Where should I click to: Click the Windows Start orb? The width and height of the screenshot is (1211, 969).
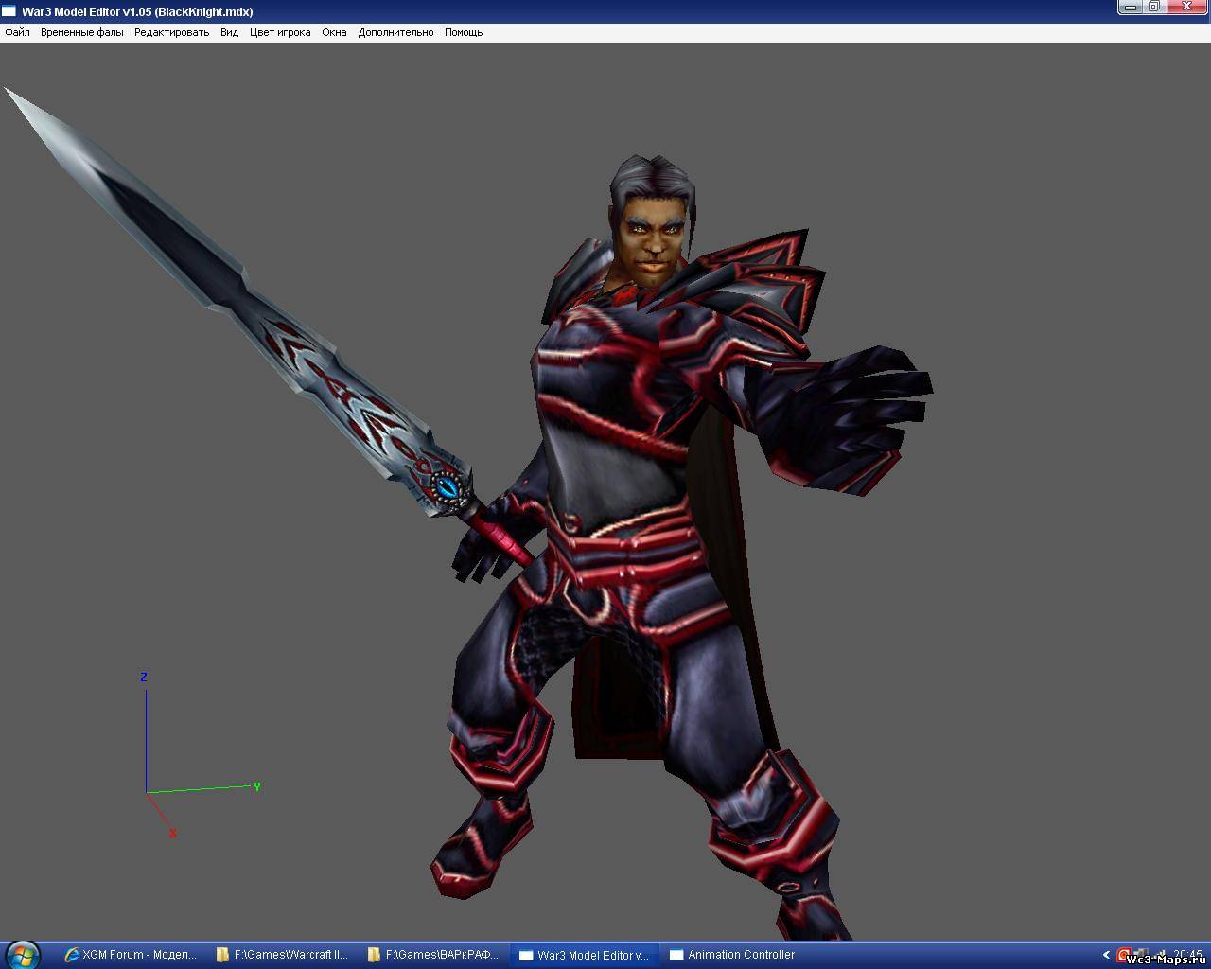(x=23, y=955)
